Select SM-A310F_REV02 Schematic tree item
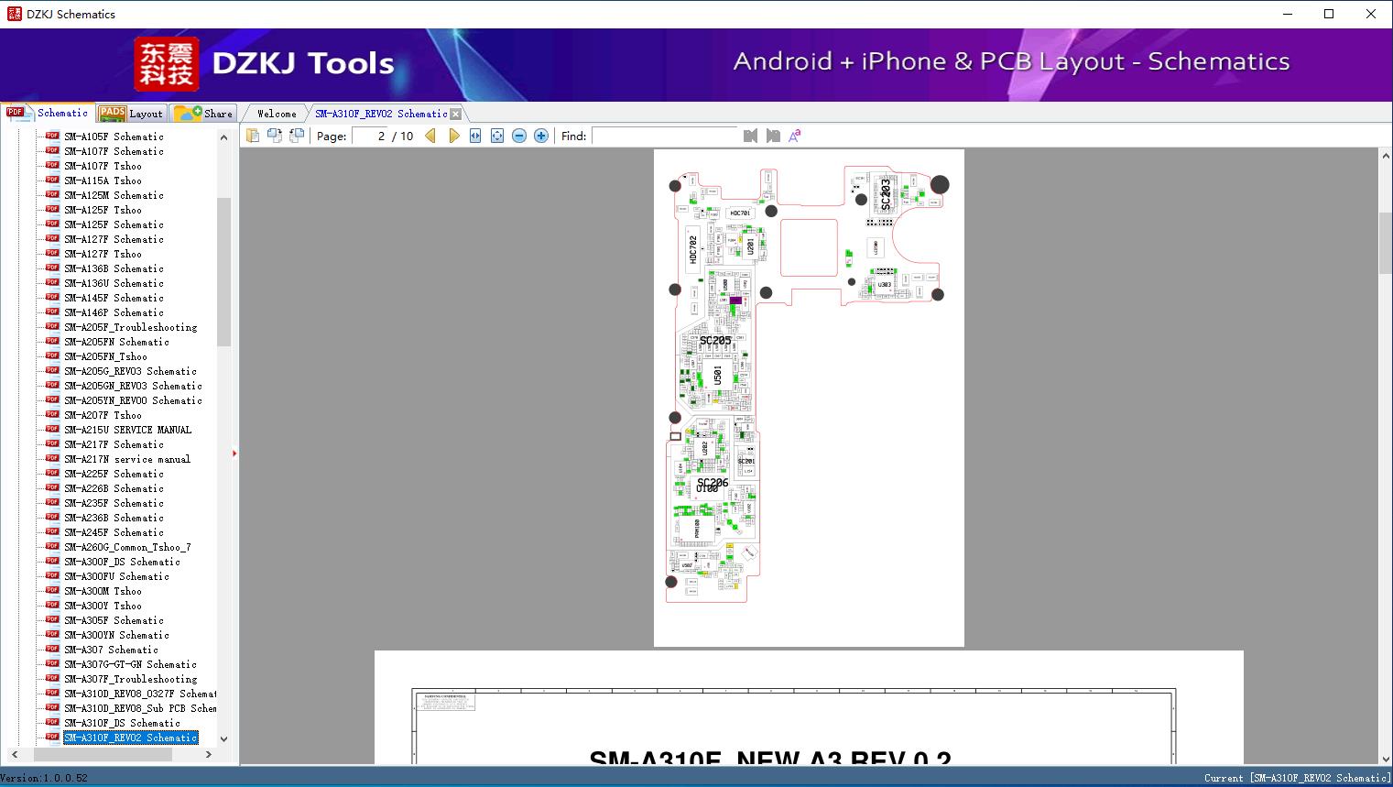The width and height of the screenshot is (1393, 787). (130, 738)
